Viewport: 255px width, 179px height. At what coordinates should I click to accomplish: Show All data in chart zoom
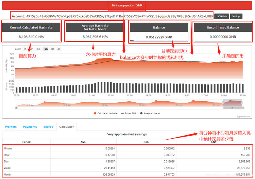tap(59, 49)
